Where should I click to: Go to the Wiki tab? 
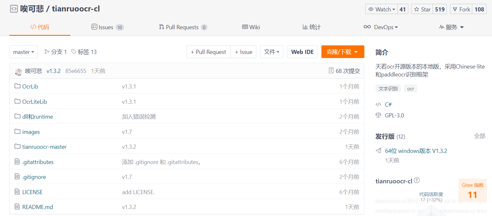pos(251,27)
